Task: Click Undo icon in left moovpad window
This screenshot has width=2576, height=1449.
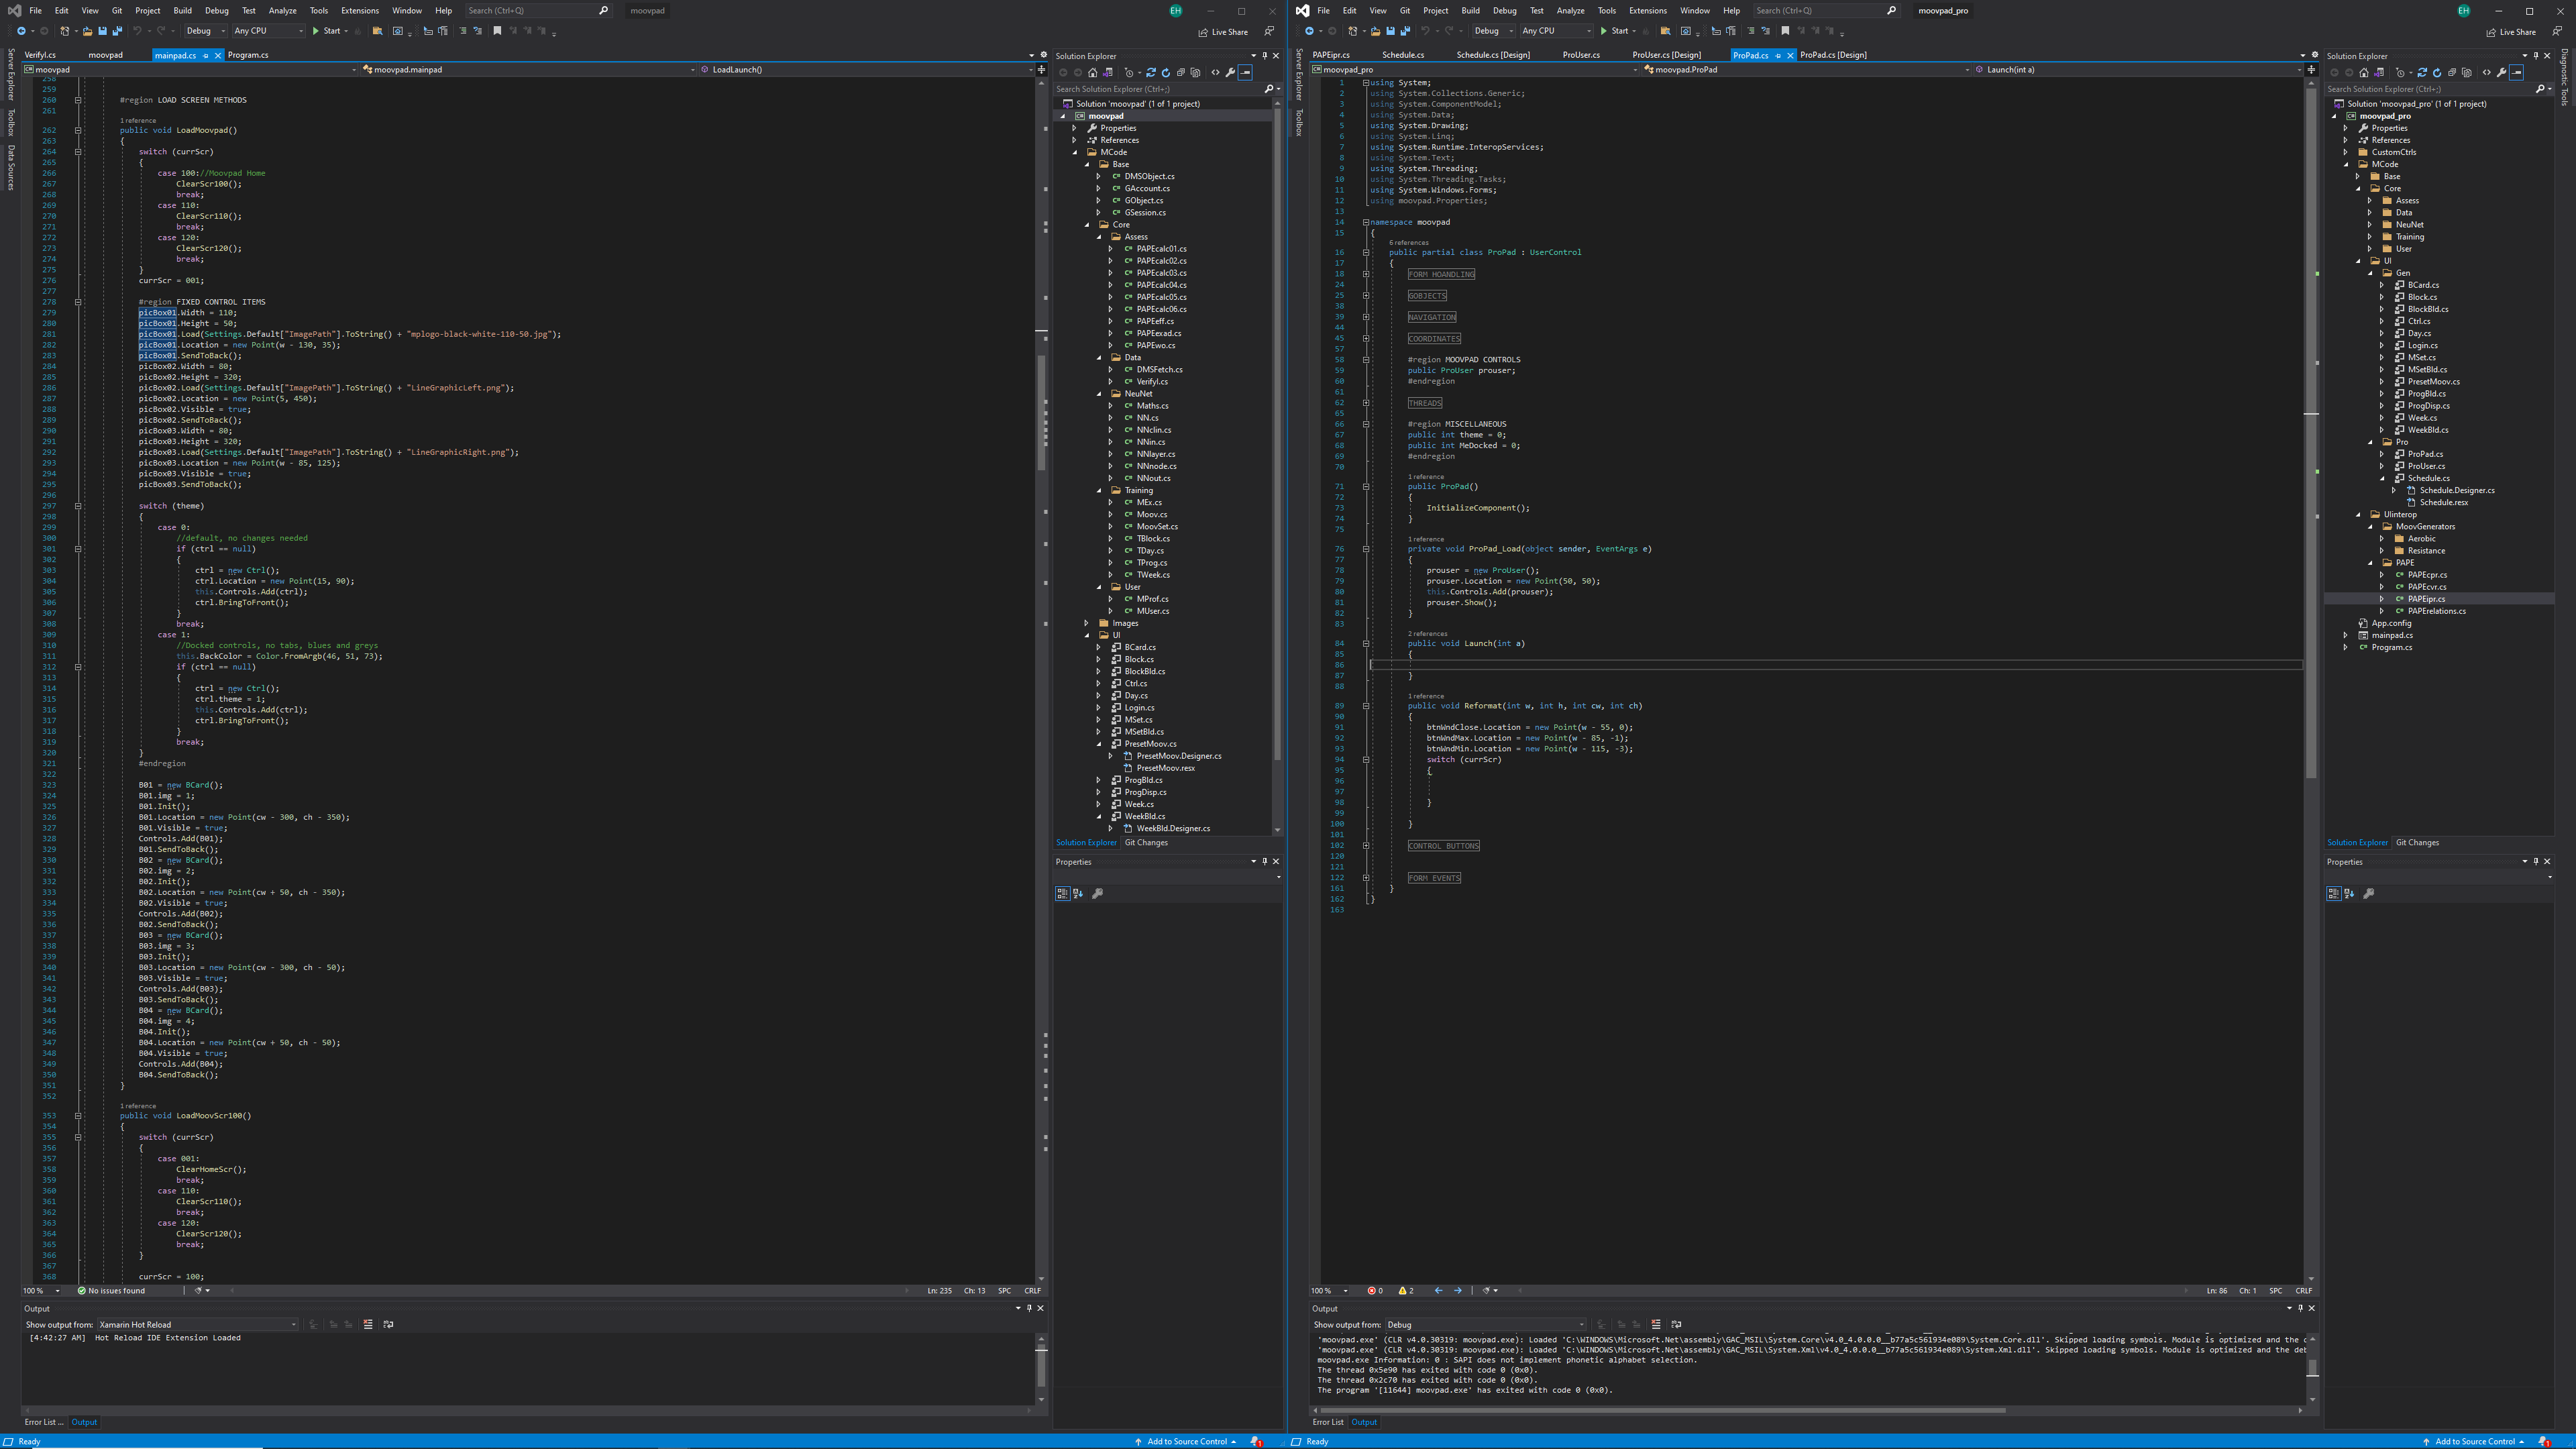Action: [x=137, y=31]
